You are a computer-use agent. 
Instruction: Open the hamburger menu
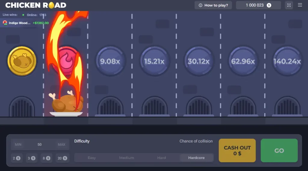[300, 5]
